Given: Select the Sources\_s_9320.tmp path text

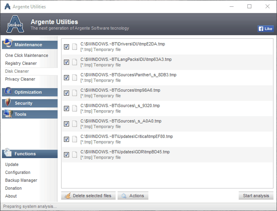Looking at the screenshot, I should 120,106.
